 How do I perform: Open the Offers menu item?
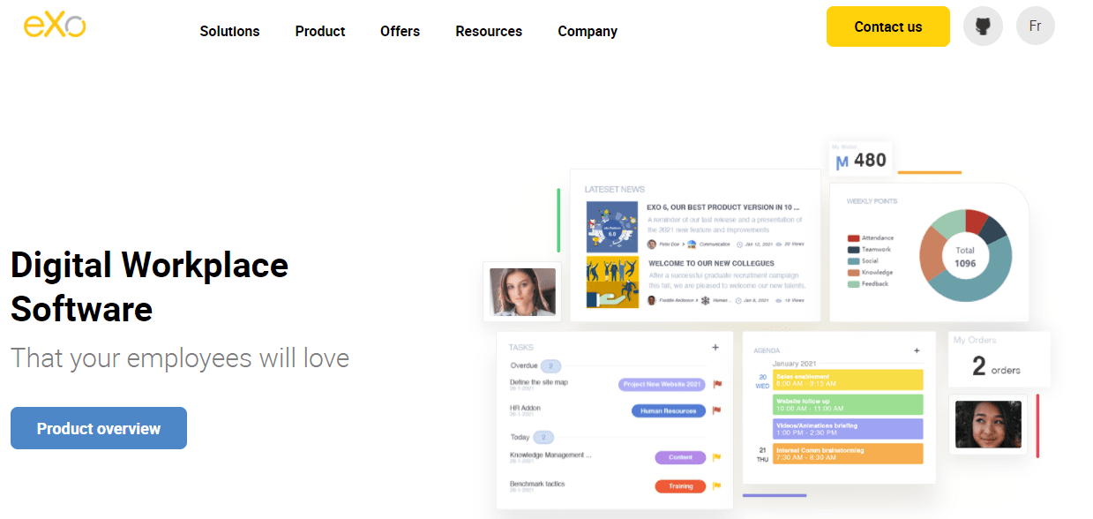[x=400, y=32]
